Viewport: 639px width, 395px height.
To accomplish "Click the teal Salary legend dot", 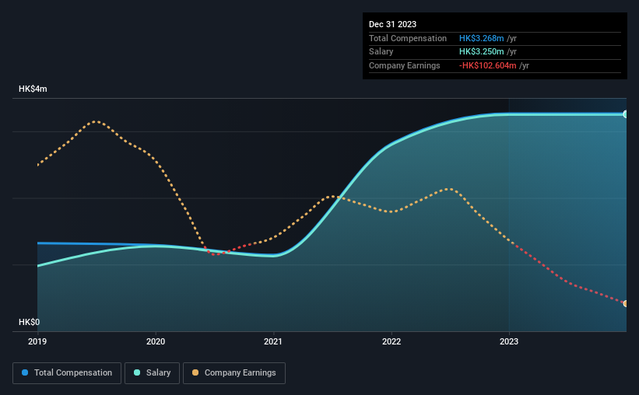I will click(x=137, y=372).
